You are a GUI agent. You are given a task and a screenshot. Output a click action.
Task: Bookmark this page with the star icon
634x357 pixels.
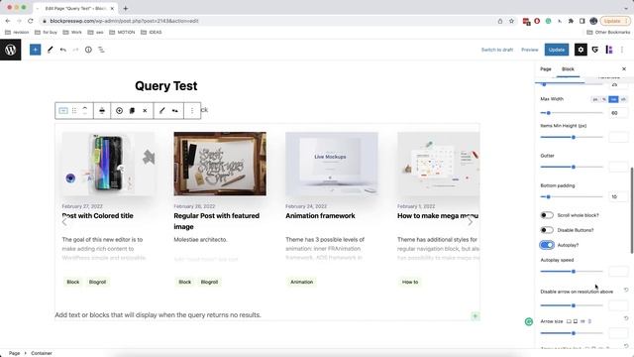511,21
